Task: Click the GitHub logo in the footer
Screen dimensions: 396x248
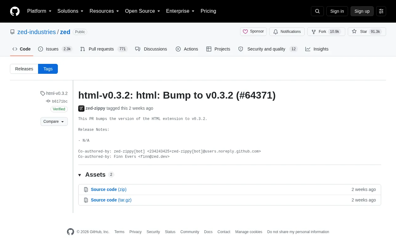Action: (71, 232)
